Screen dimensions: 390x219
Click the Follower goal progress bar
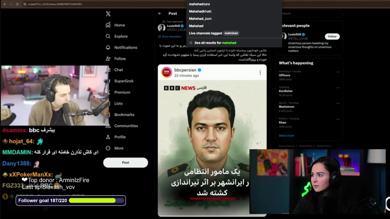click(97, 200)
